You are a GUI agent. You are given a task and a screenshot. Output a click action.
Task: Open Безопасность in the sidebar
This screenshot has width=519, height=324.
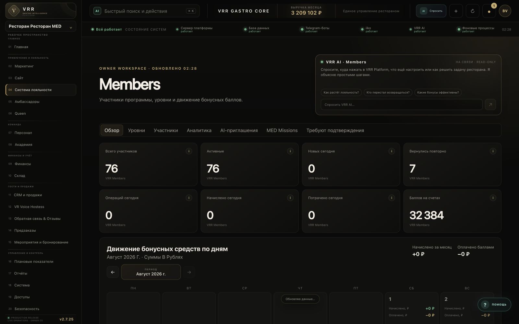pos(41,309)
